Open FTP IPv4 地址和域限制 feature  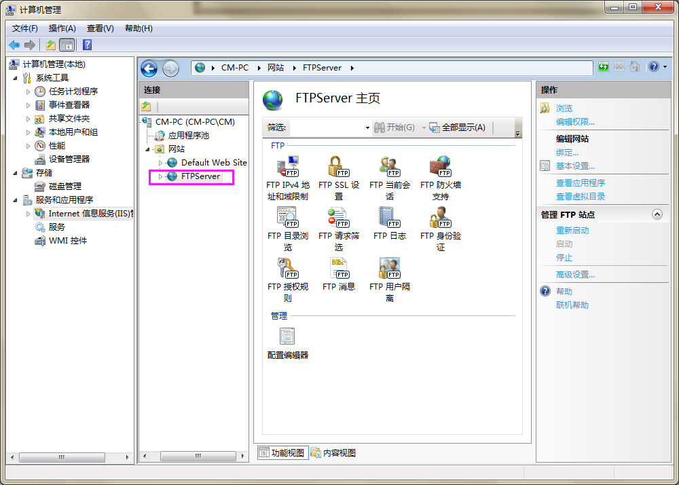(287, 170)
